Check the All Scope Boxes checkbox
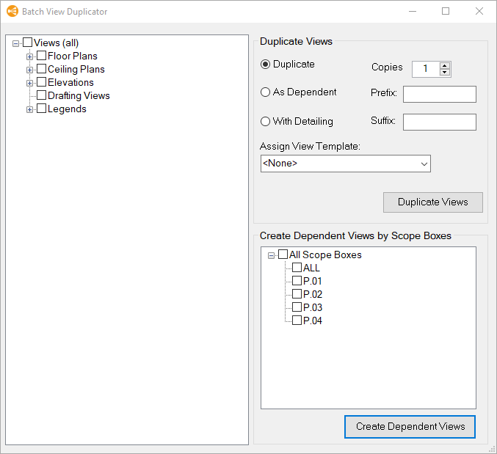Image resolution: width=497 pixels, height=454 pixels. pos(283,254)
